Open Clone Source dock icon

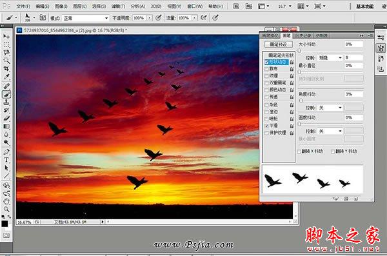(381, 69)
